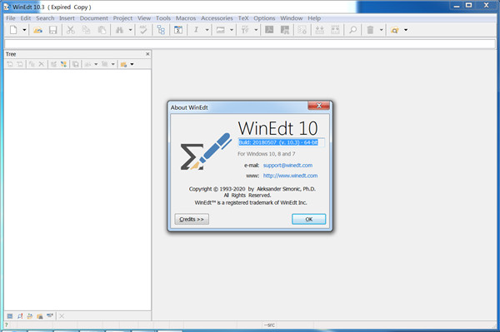Click the DVI preview toolbar icon
This screenshot has height=332, width=500.
coord(302,30)
